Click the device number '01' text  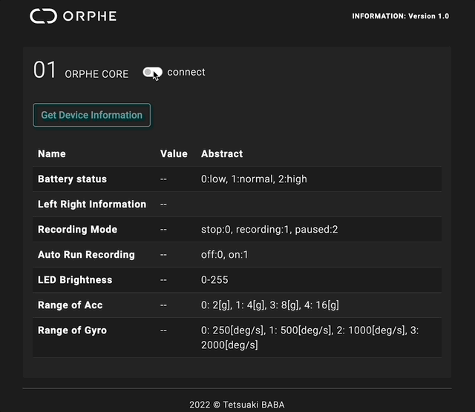pos(45,70)
